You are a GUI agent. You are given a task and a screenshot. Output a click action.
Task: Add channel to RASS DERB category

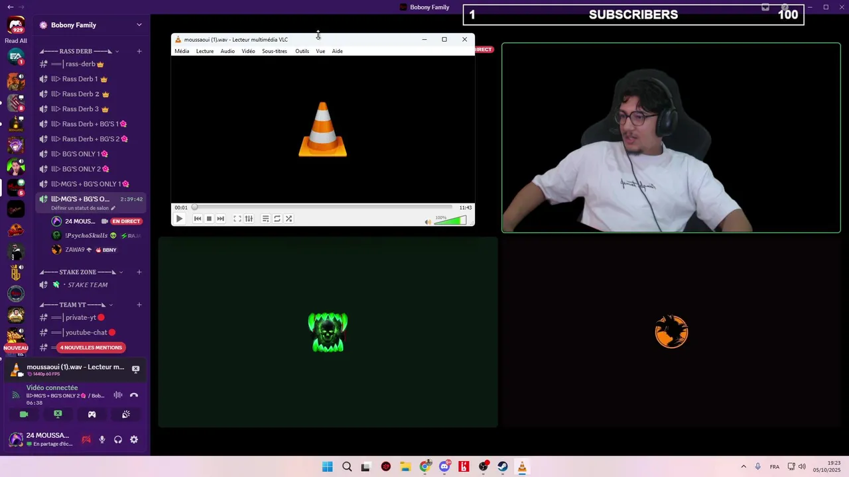(x=139, y=51)
